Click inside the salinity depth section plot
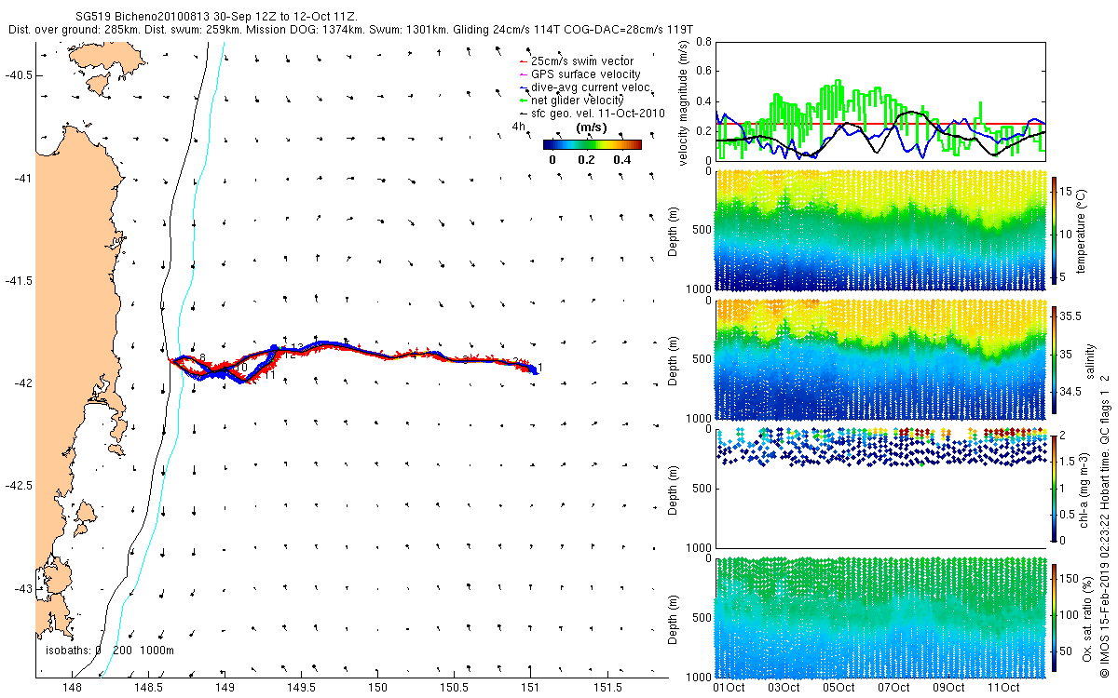 coord(880,359)
